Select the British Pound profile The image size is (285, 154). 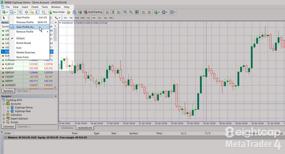click(x=29, y=43)
